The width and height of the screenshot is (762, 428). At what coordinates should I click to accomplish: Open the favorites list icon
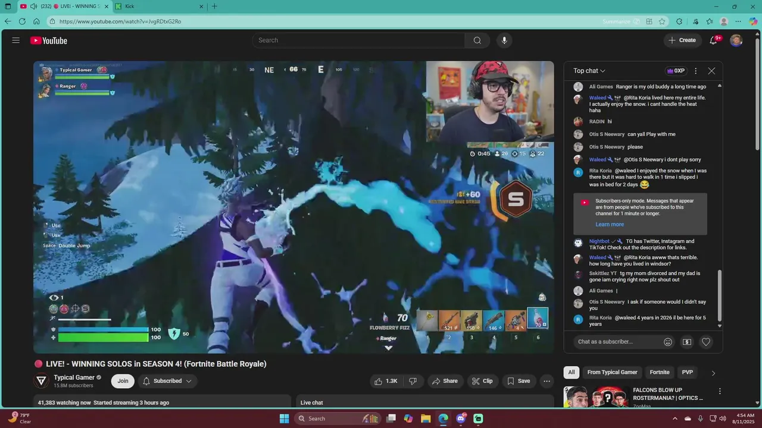point(710,21)
